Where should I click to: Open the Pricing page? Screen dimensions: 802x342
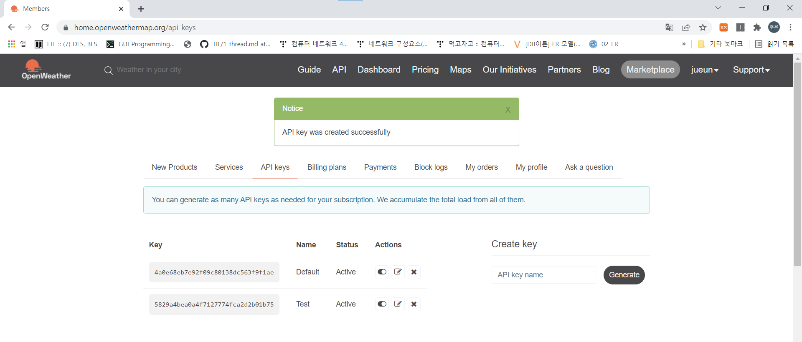pyautogui.click(x=425, y=70)
